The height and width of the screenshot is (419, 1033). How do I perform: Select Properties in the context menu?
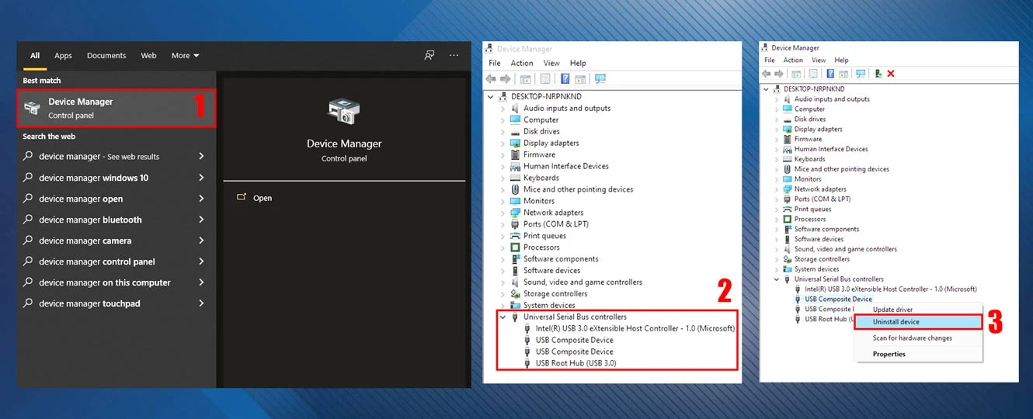tap(889, 354)
